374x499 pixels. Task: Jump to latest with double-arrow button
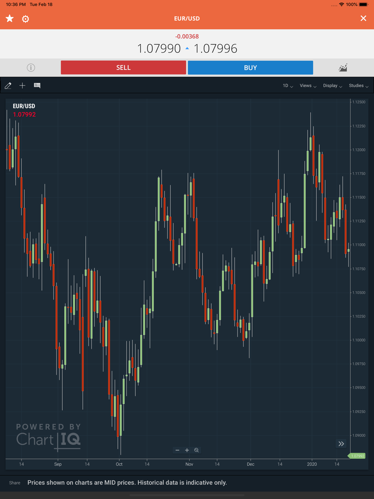click(x=341, y=444)
